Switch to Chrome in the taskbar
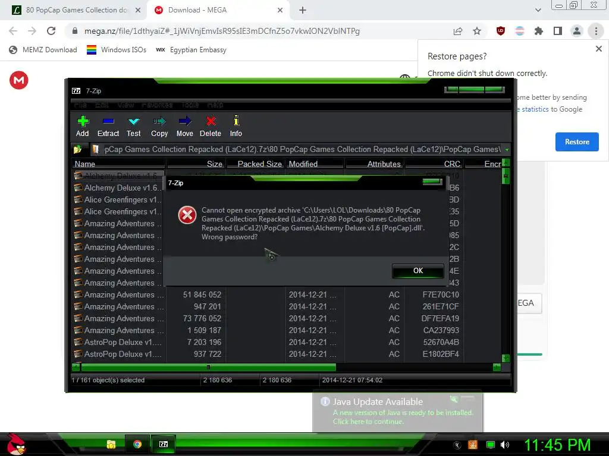This screenshot has width=609, height=456. 137,444
